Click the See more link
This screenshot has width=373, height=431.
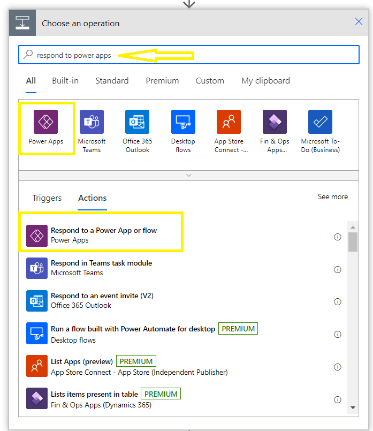tap(332, 197)
